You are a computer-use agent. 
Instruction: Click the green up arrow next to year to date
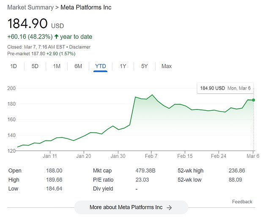click(56, 36)
